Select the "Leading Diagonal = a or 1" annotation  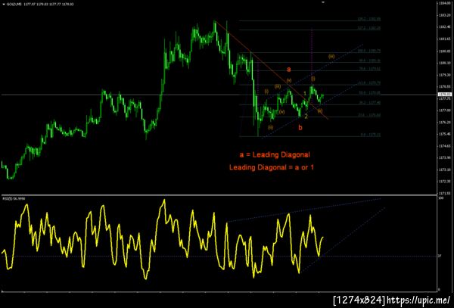pyautogui.click(x=272, y=167)
